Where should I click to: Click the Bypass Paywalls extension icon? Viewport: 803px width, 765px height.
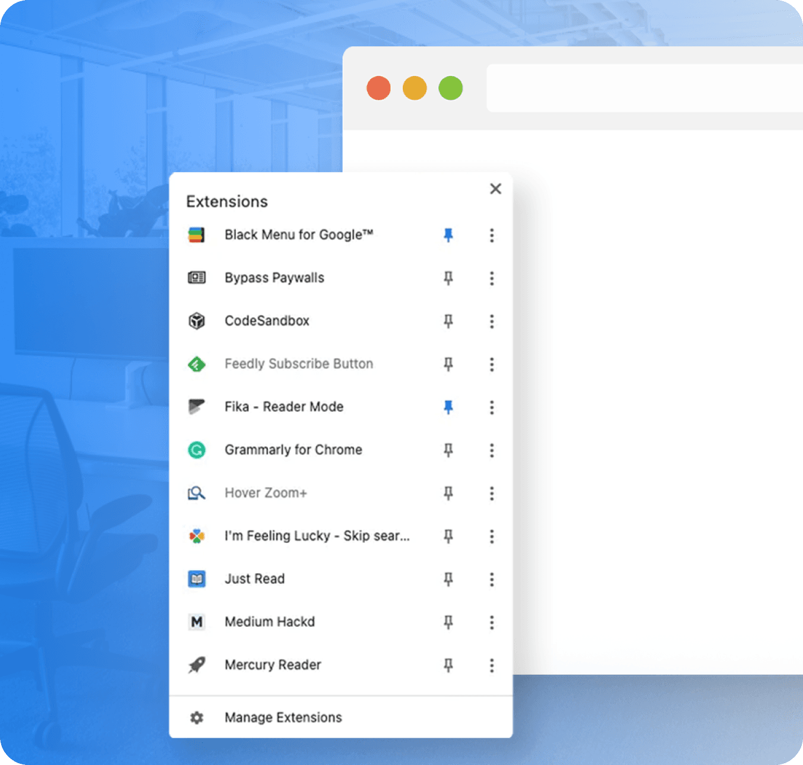pos(197,278)
